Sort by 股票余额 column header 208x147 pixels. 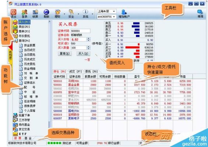90,76
